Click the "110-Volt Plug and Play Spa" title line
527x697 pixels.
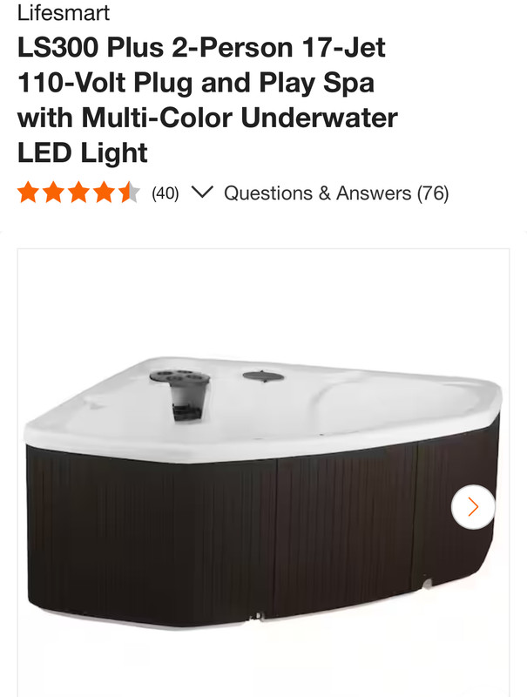click(x=196, y=83)
